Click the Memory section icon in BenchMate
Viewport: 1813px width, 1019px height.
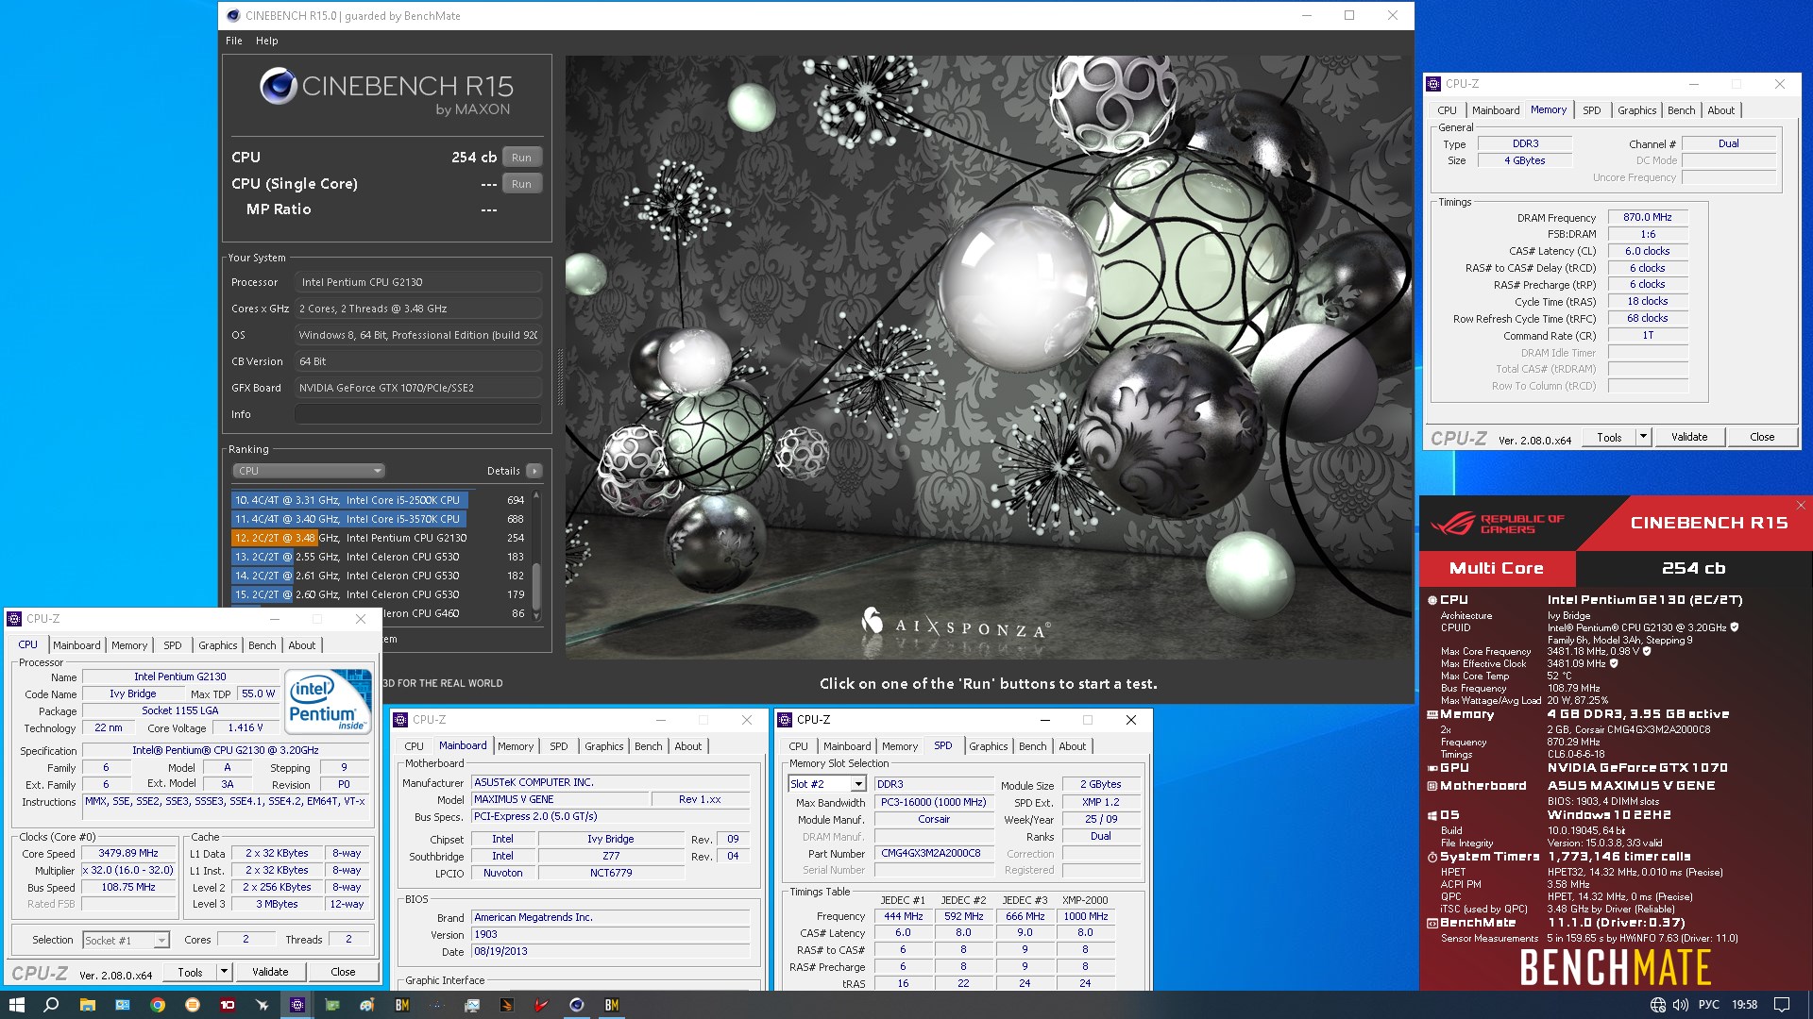[1432, 714]
